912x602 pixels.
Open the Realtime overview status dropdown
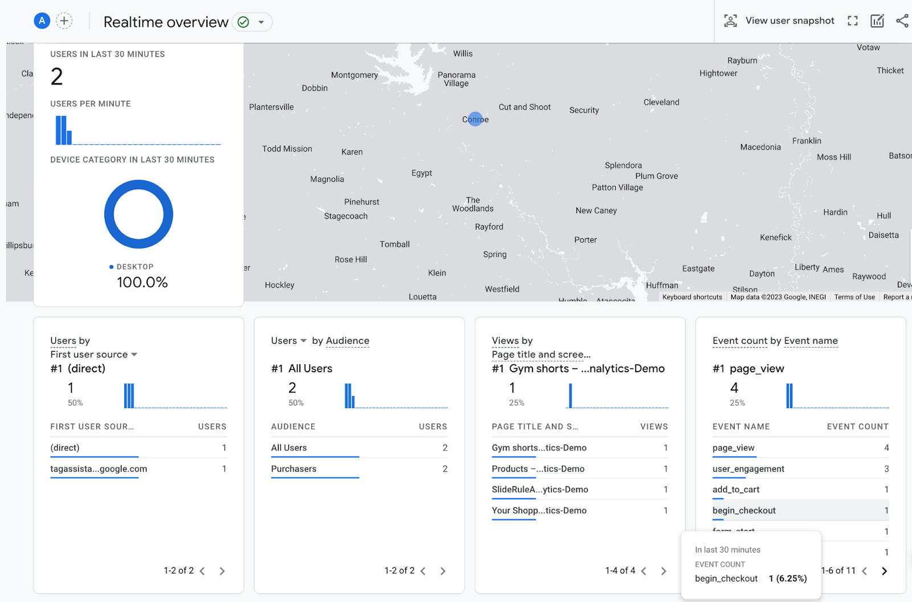coord(261,22)
